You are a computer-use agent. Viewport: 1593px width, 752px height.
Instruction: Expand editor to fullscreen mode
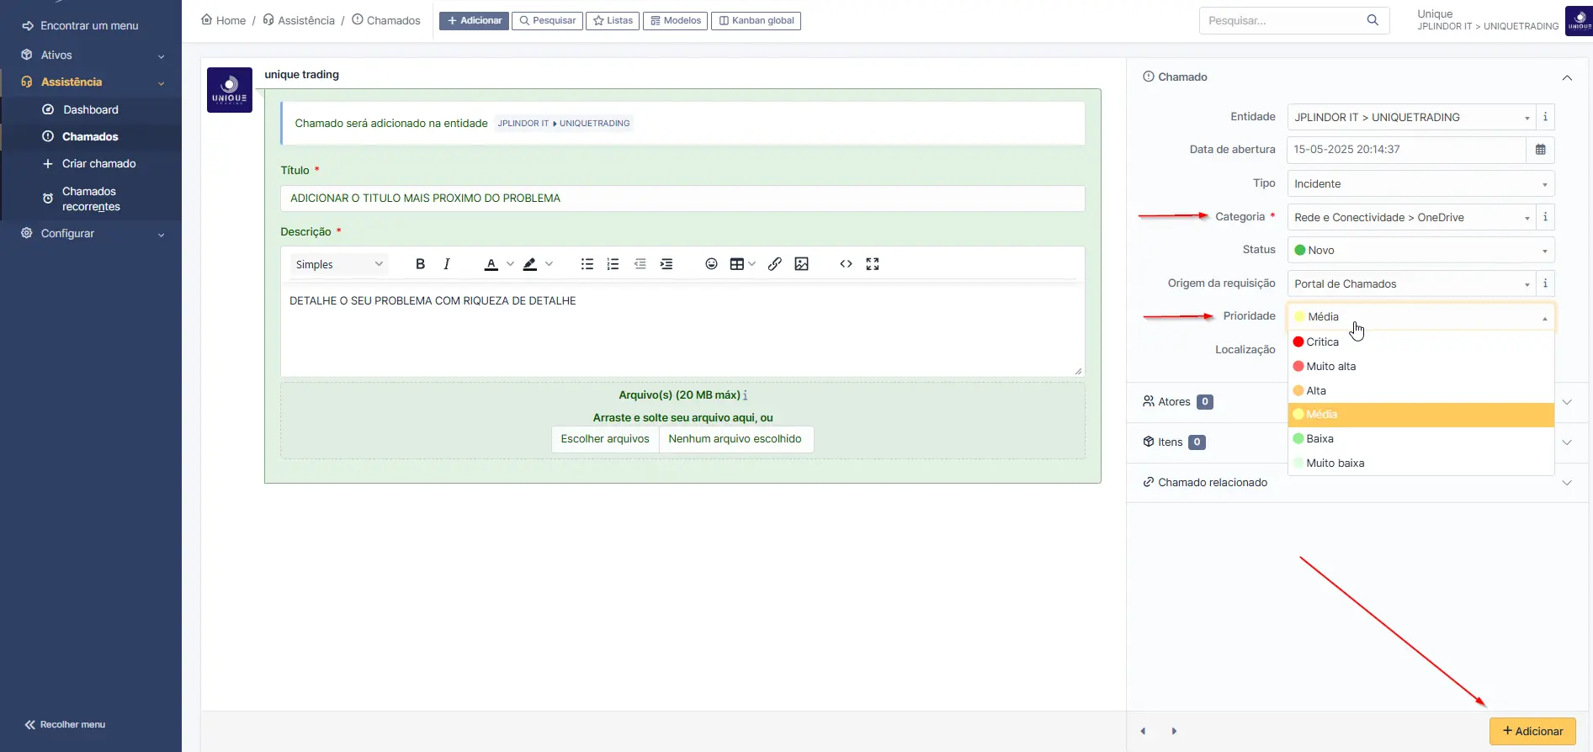[x=873, y=264]
